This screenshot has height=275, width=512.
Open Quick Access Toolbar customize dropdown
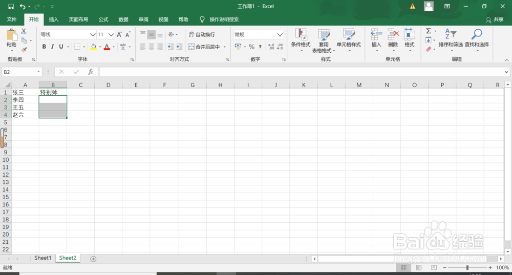tap(52, 7)
